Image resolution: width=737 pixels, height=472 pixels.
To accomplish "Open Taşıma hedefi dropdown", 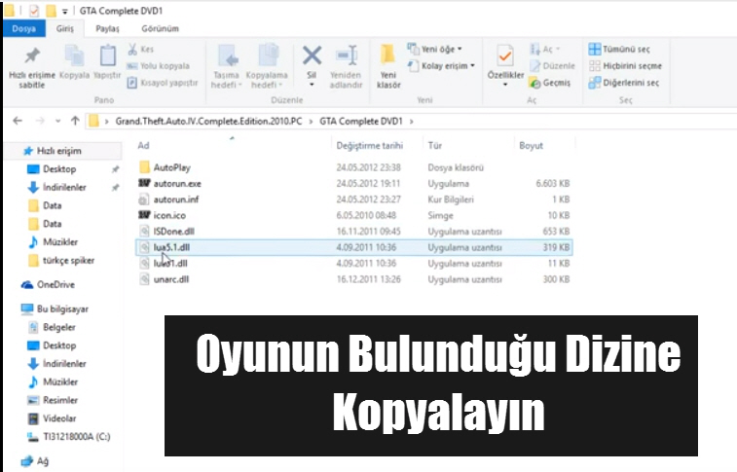I will click(226, 67).
